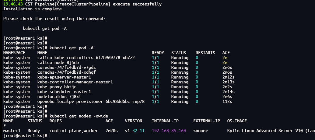Click the INTERNAL-IP column header
The width and height of the screenshot is (315, 140).
165,121
